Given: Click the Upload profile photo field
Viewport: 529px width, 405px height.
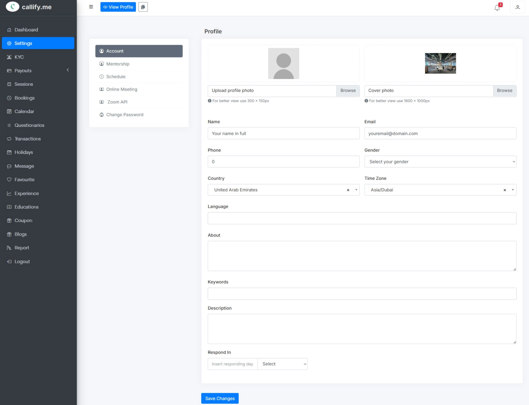Looking at the screenshot, I should pos(272,91).
